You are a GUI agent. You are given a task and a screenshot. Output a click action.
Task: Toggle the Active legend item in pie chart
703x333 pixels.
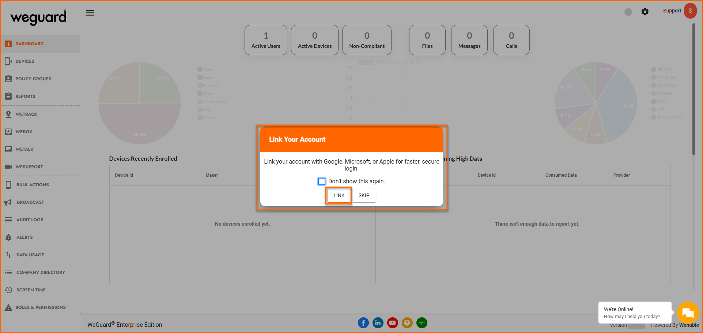[205, 69]
